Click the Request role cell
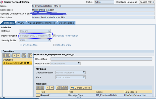The height and width of the screenshot is (99, 156). tap(54, 95)
